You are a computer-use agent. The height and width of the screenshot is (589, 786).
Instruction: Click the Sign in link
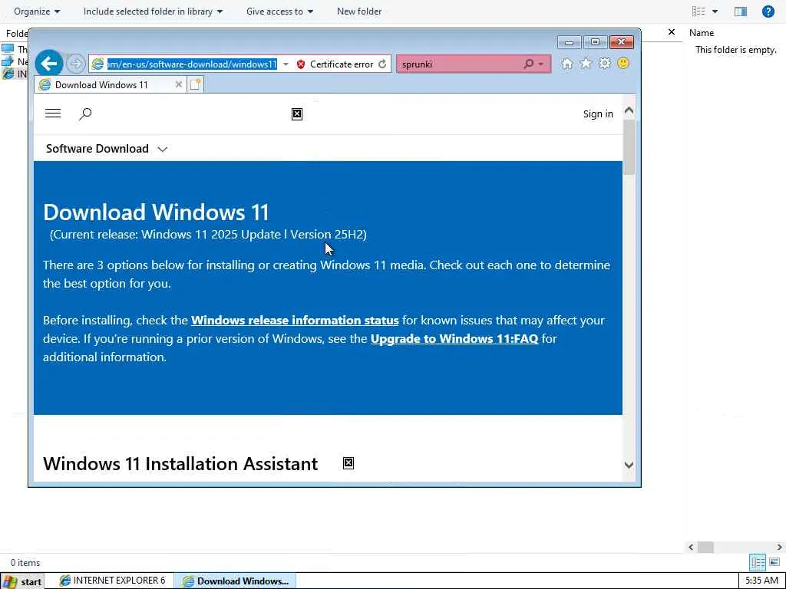pyautogui.click(x=598, y=114)
